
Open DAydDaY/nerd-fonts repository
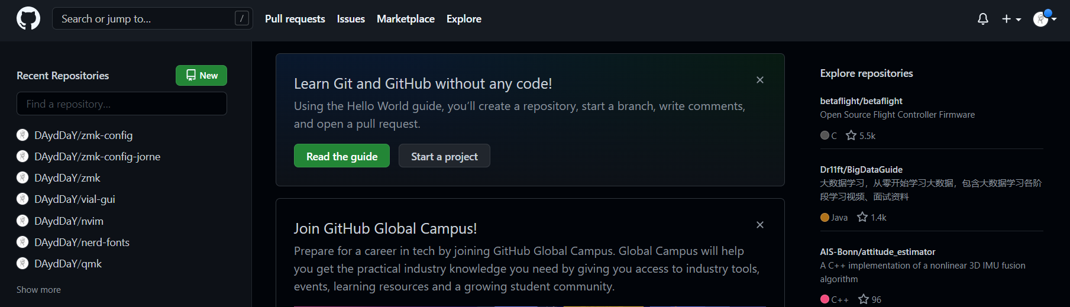(82, 243)
